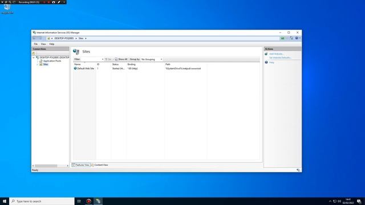Click the Show All button

[121, 59]
